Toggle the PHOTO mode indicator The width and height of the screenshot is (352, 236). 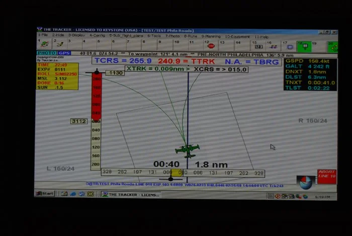(46, 53)
